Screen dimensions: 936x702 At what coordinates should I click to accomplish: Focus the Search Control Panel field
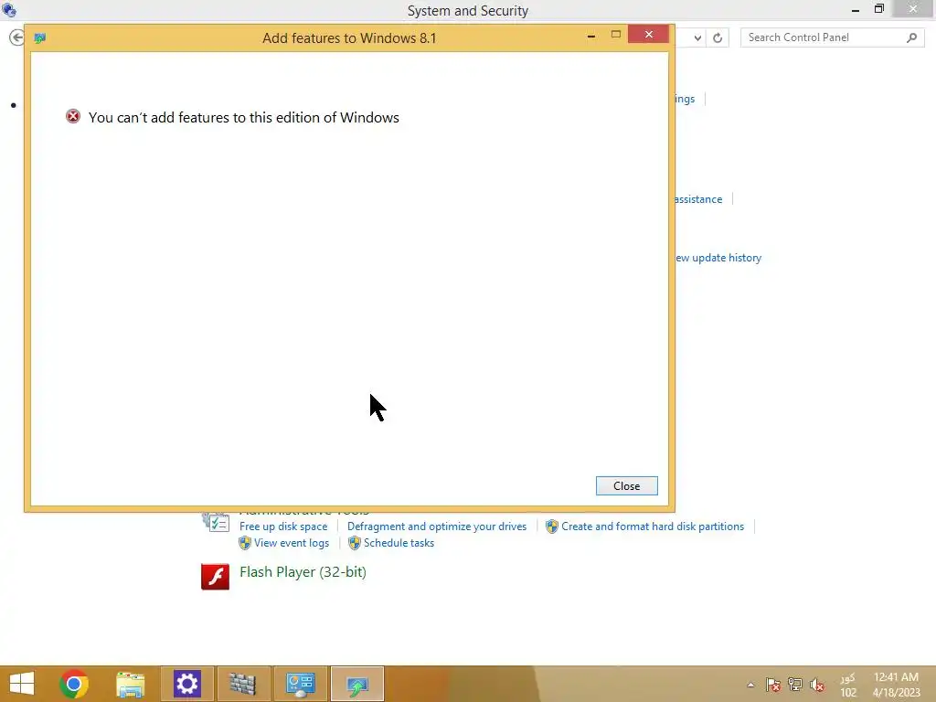pyautogui.click(x=832, y=37)
